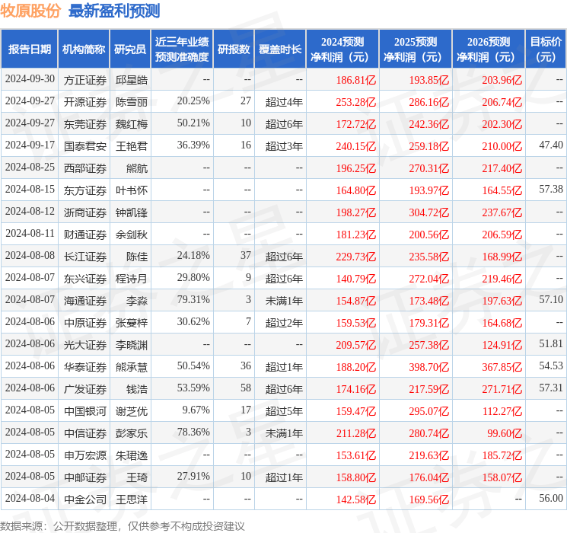Click the 47.40 target price
The width and height of the screenshot is (567, 533).
coord(551,145)
